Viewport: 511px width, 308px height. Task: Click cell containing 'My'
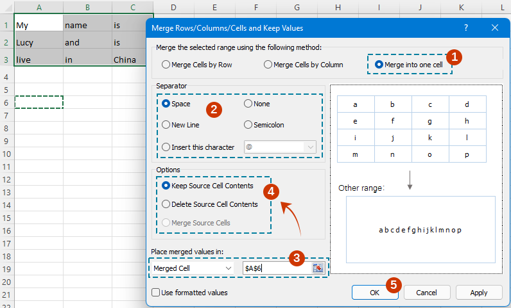39,23
